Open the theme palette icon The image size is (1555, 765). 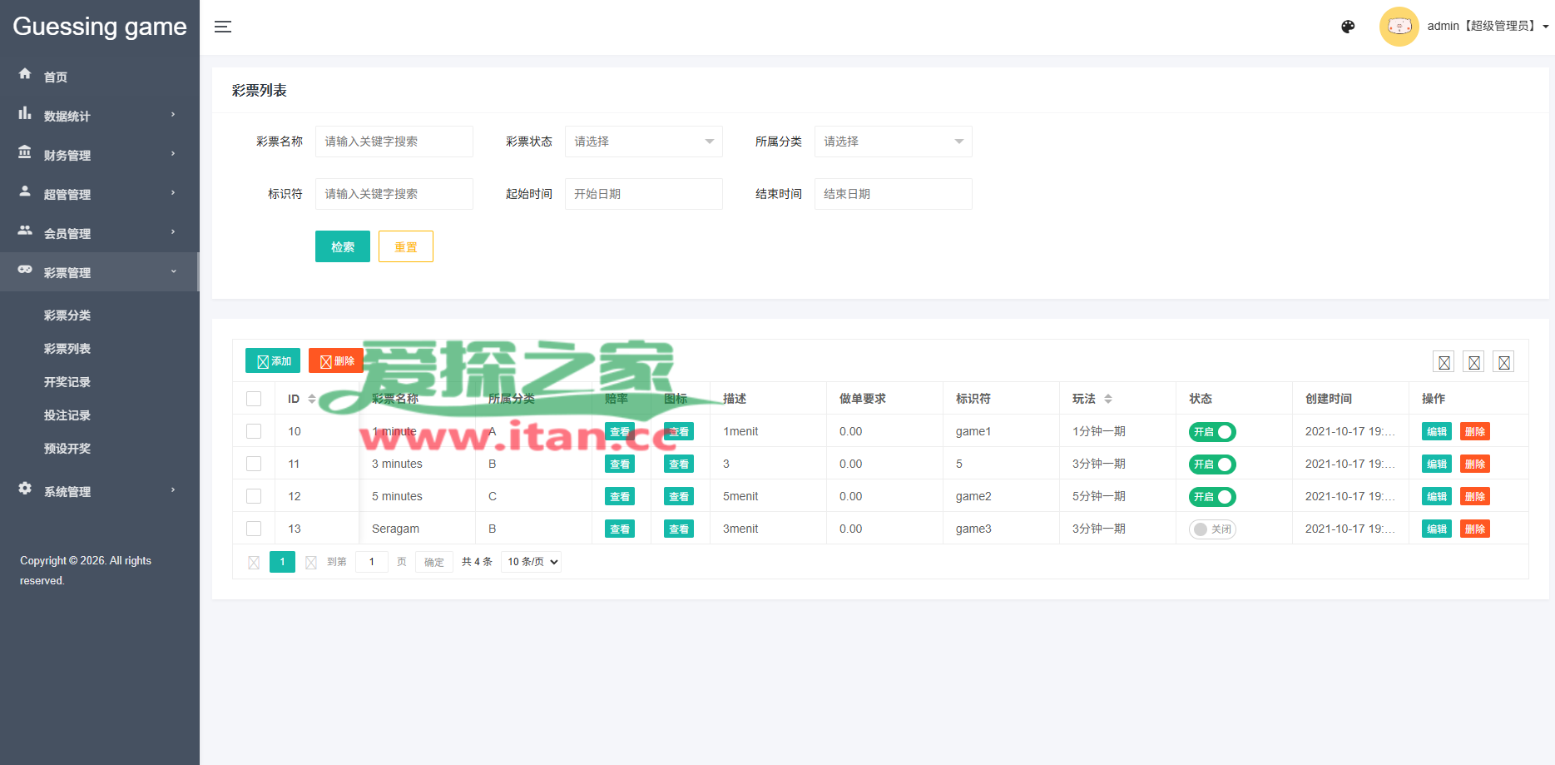(1348, 27)
